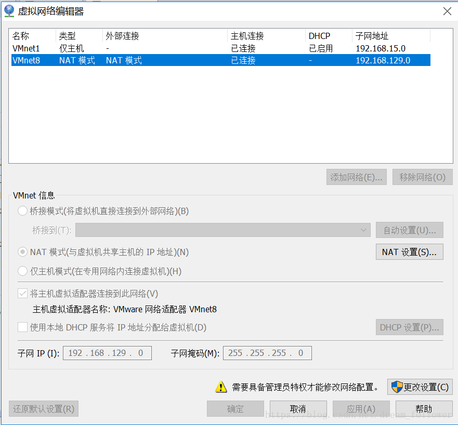Screen dimensions: 458x425
Task: Click the 外部连接 column header
Action: 122,36
